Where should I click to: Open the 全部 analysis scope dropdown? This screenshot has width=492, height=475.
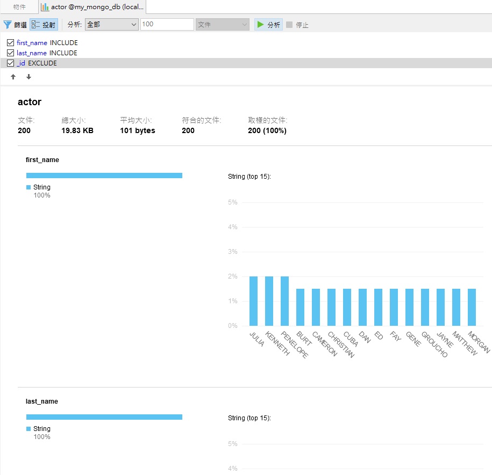pyautogui.click(x=111, y=25)
